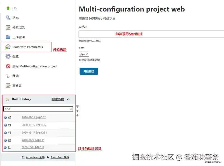This screenshot has width=224, height=166.
Task: Open the 状态 magnifier icon
Action: [8, 18]
